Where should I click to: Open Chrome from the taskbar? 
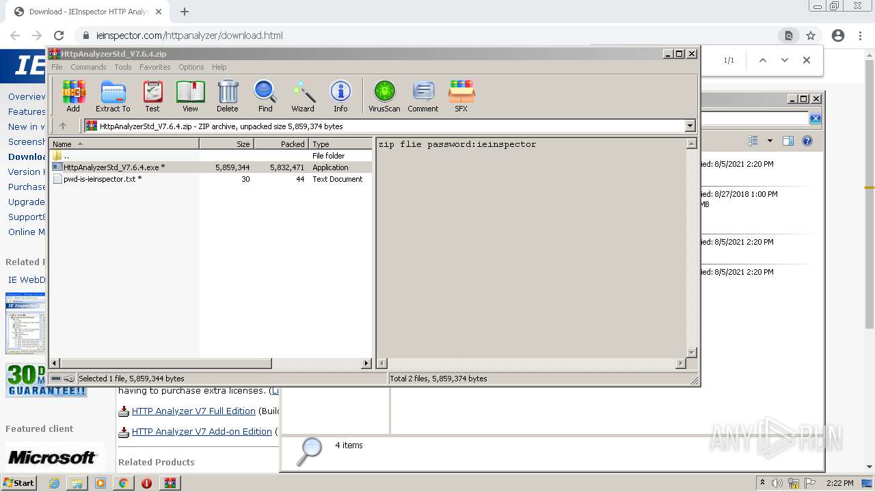coord(123,483)
